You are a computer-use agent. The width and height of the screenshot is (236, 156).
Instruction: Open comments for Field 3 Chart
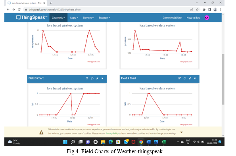point(92,78)
